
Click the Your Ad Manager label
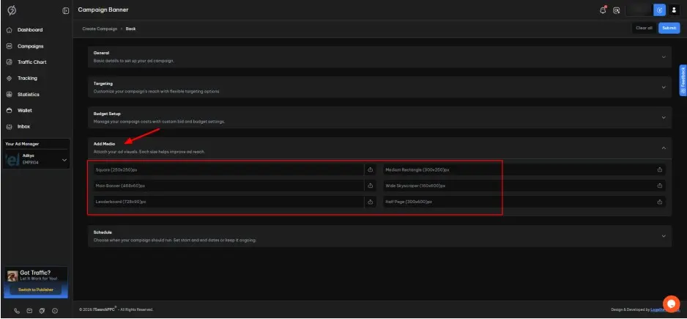22,144
